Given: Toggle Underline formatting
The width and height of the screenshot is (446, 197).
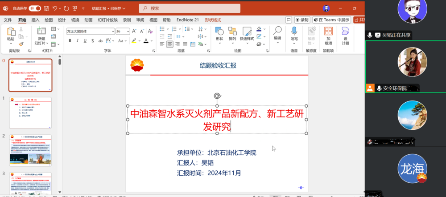Looking at the screenshot, I should [85, 41].
